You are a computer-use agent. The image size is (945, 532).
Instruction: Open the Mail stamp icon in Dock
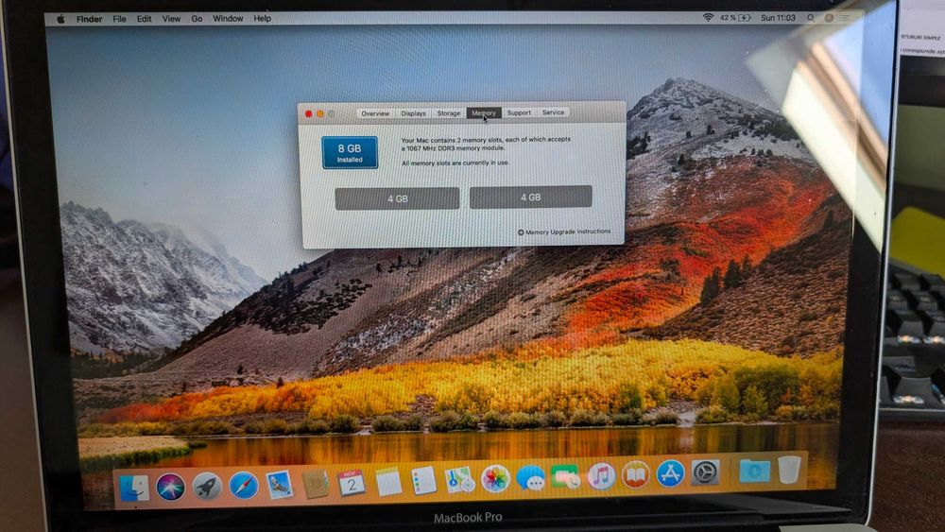pos(280,485)
